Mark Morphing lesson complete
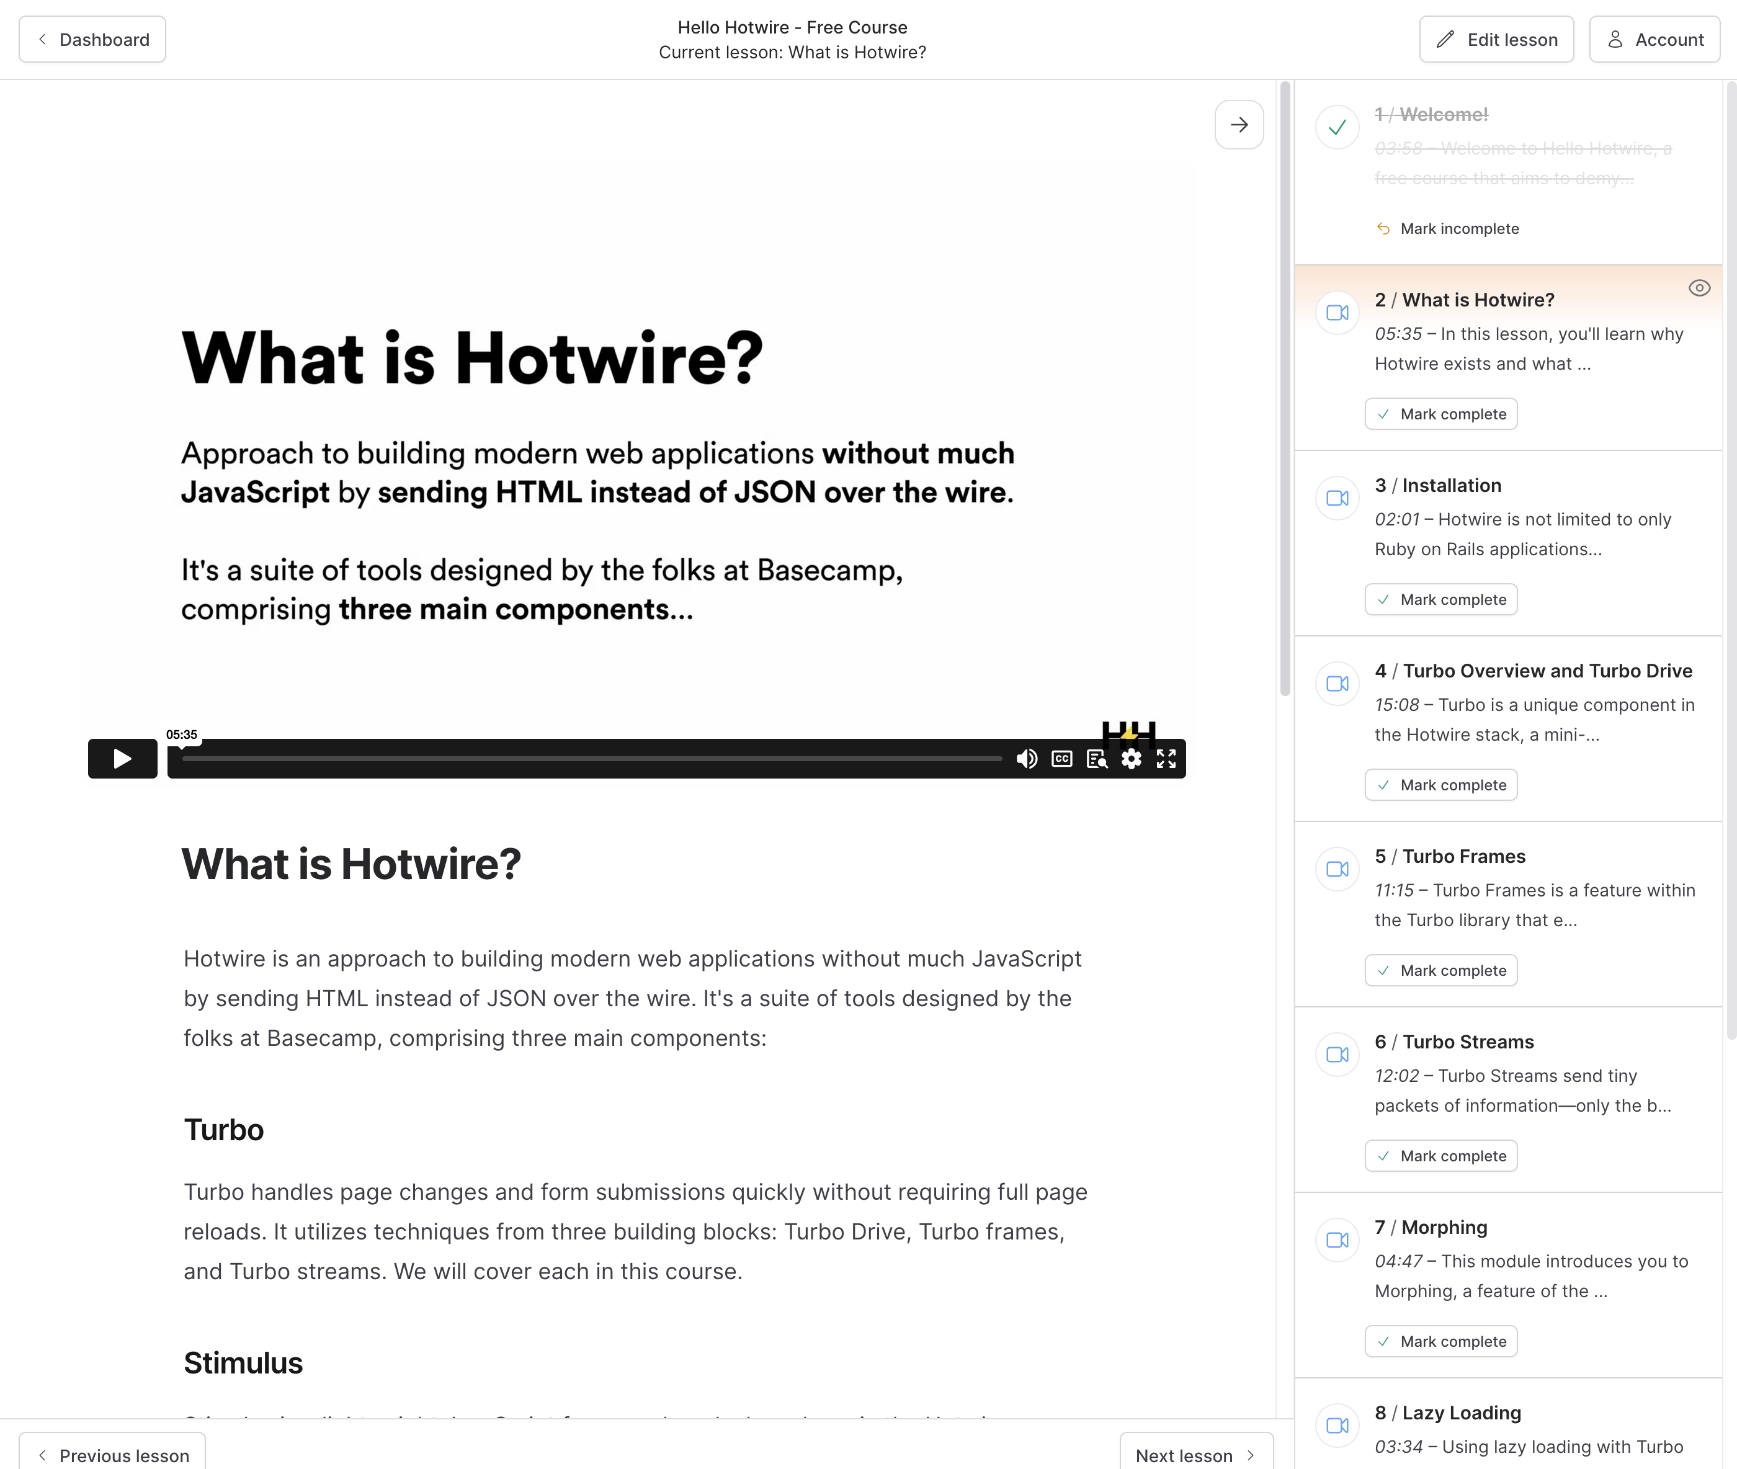Screen dimensions: 1737x1469 coord(1441,1342)
